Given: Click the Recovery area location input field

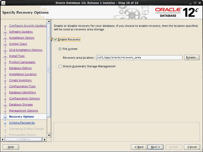Looking at the screenshot, I should coord(139,57).
